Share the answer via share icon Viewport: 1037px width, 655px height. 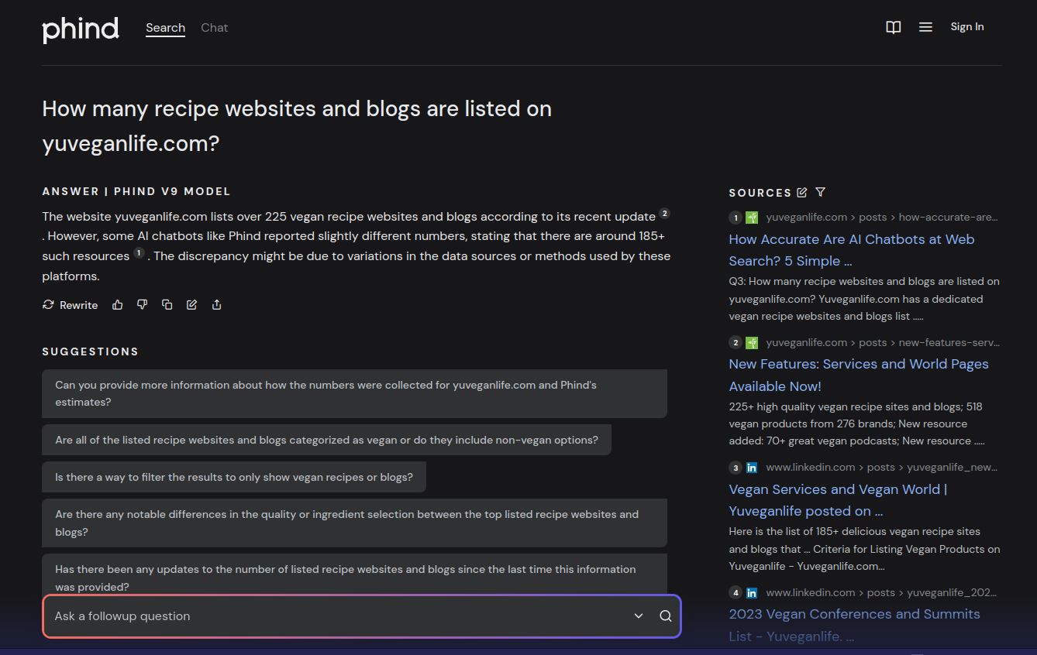216,305
